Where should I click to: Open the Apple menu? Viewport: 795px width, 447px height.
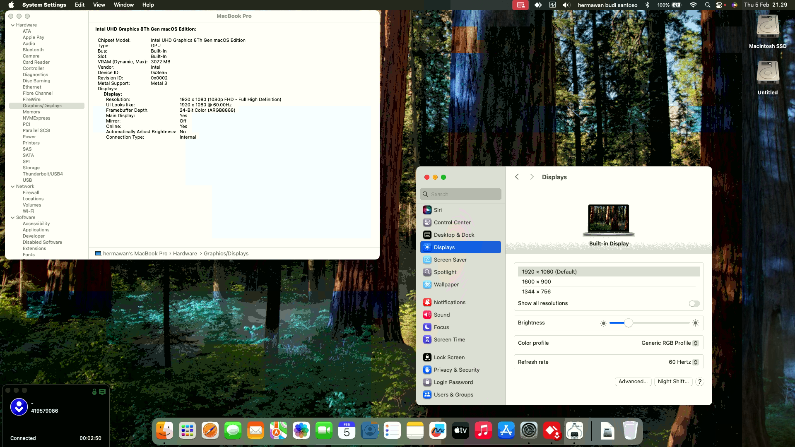click(x=11, y=5)
